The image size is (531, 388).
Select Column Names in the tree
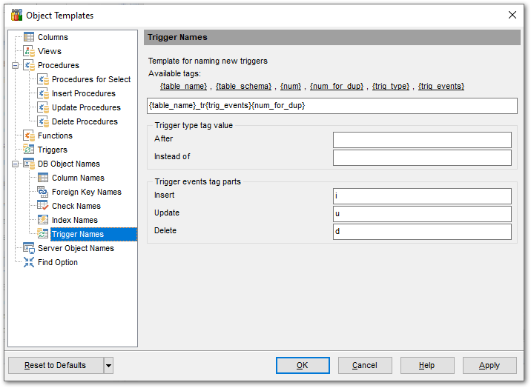point(78,178)
